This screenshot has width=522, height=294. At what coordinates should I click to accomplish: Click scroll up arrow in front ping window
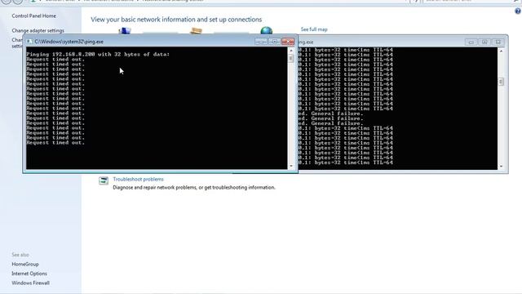(x=291, y=51)
